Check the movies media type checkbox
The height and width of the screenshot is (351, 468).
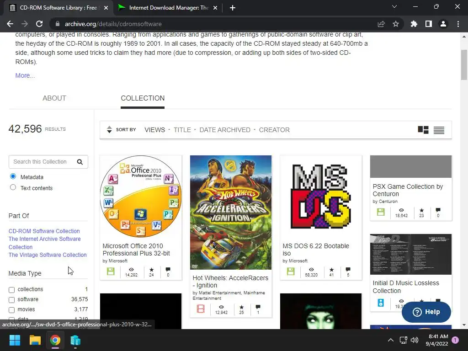[x=11, y=310]
